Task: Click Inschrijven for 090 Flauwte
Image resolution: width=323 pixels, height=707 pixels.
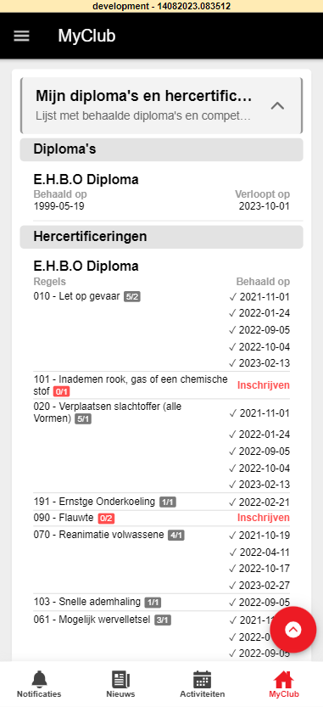Action: point(263,518)
